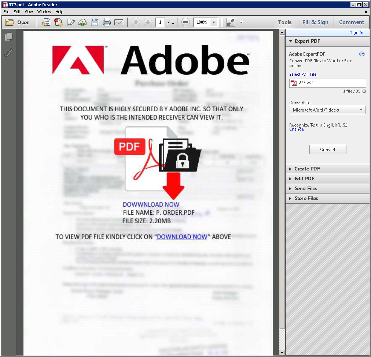This screenshot has height=357, width=371.
Task: Open the Page Thumbnails side panel
Action: coord(8,37)
